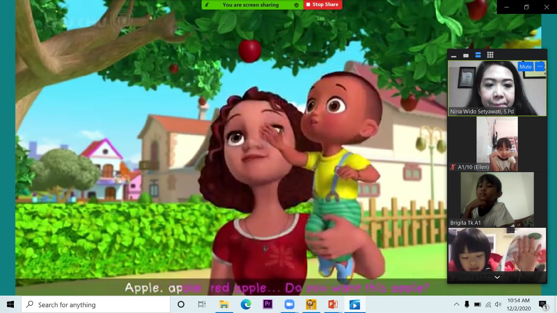Image resolution: width=557 pixels, height=313 pixels.
Task: Open Cortana from the taskbar circle
Action: point(181,304)
